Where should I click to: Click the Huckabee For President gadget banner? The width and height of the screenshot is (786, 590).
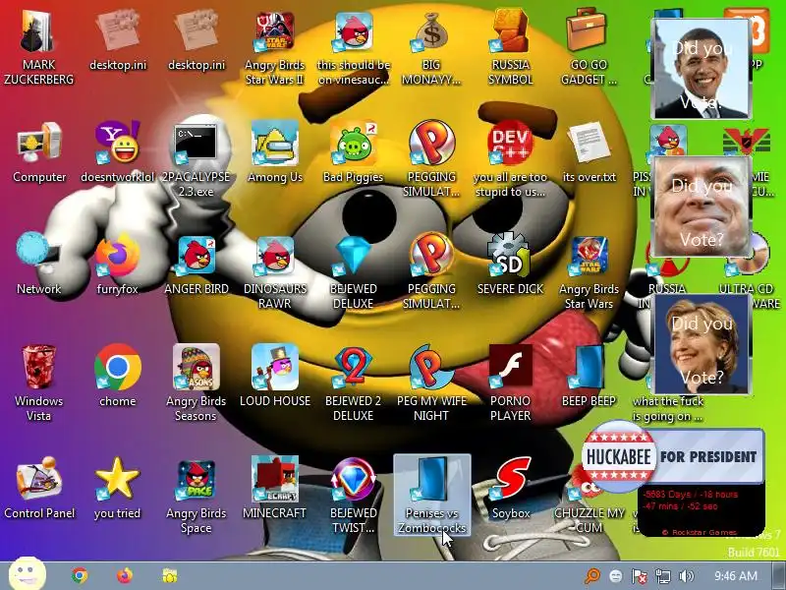click(x=673, y=456)
